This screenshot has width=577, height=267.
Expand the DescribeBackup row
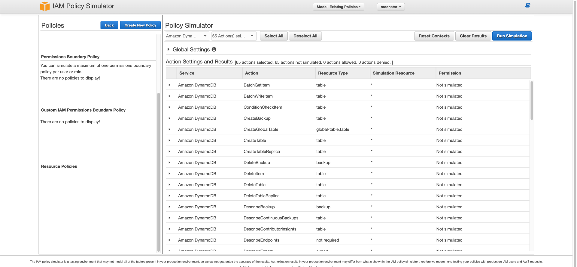pyautogui.click(x=169, y=207)
